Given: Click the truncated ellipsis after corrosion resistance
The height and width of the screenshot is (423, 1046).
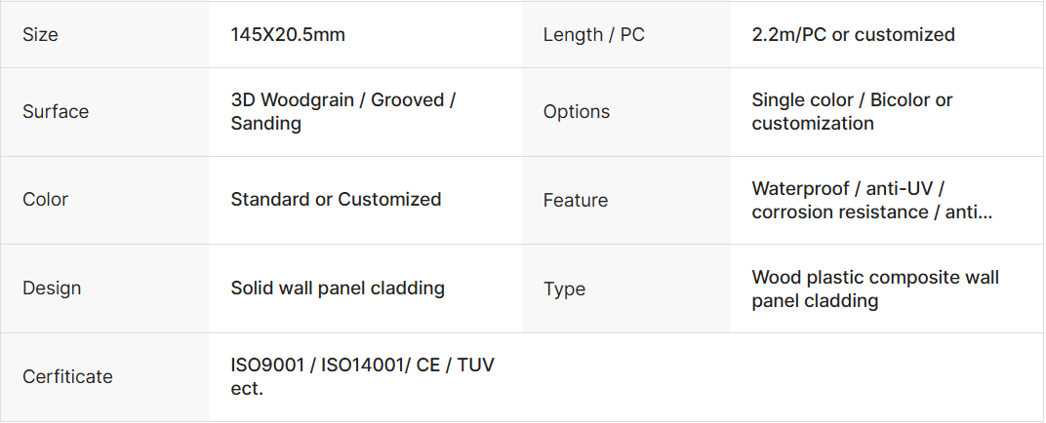Looking at the screenshot, I should point(984,212).
